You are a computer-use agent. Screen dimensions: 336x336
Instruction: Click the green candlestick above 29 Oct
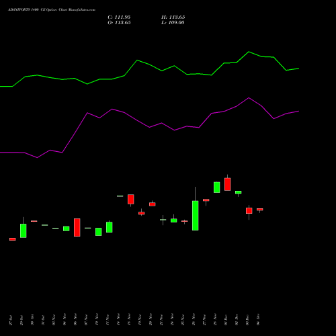[x=24, y=230]
